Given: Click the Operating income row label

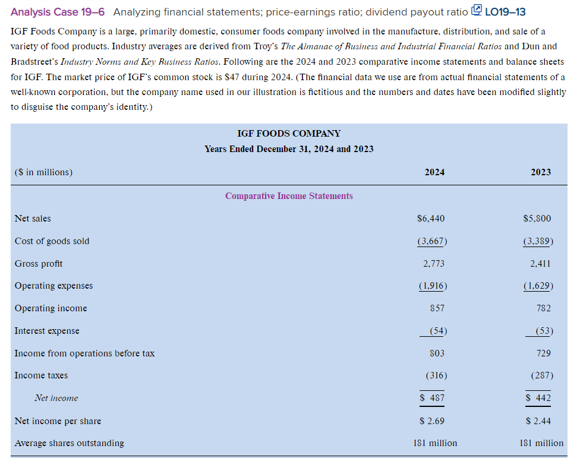Looking at the screenshot, I should (x=51, y=308).
